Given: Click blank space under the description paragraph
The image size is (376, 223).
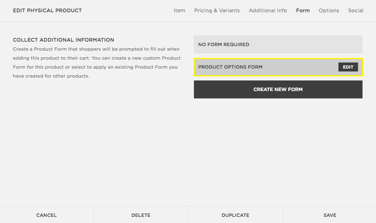Looking at the screenshot, I should pos(97,135).
